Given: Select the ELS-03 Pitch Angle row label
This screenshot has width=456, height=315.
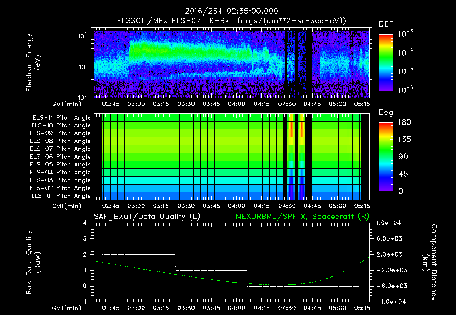Looking at the screenshot, I should coord(61,180).
